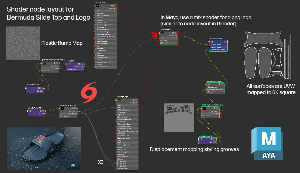Click the Arnold icon on Top_logo_Right1 node
The height and width of the screenshot is (173, 300).
(x=119, y=100)
